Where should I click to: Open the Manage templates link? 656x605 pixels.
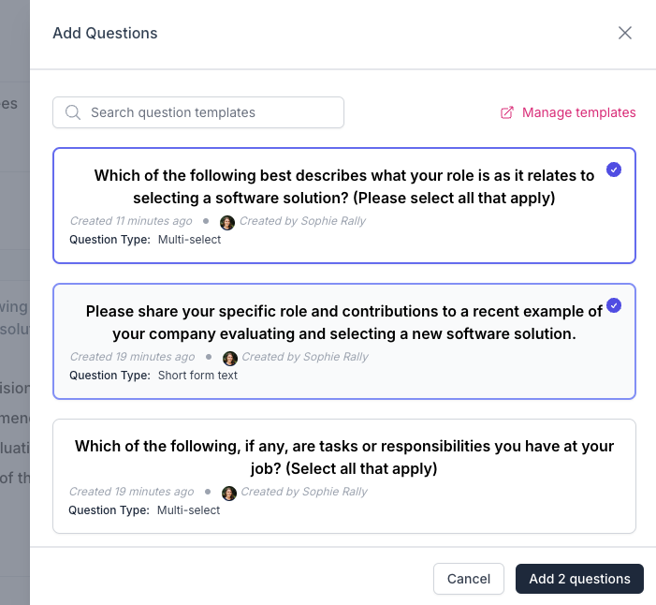coord(578,113)
